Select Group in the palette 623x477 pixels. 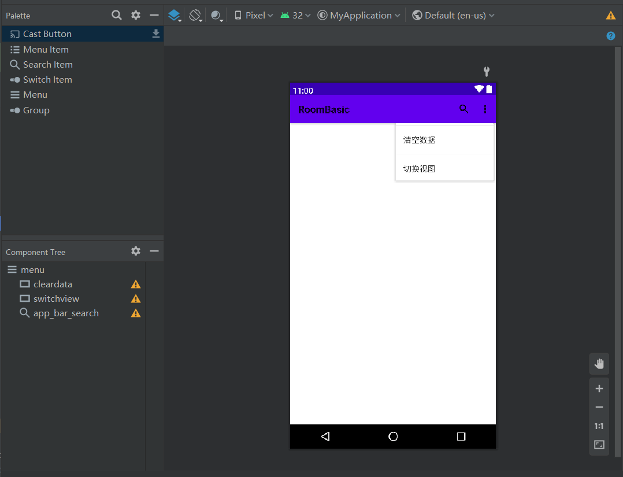point(83,110)
